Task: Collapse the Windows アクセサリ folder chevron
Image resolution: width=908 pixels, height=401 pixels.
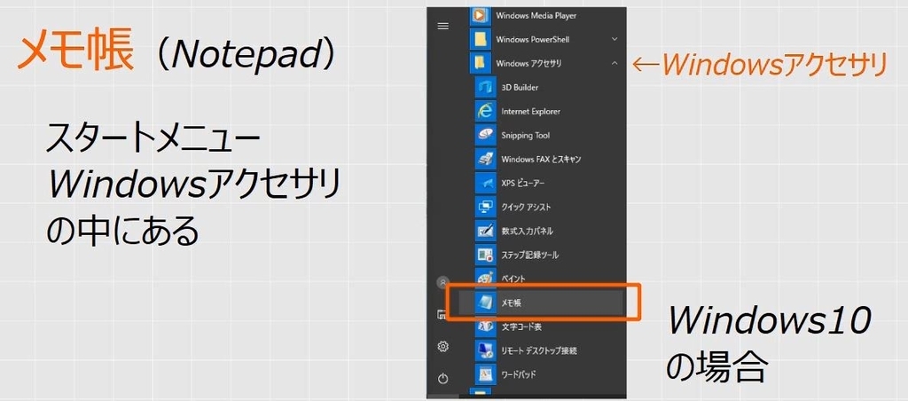Action: click(614, 63)
